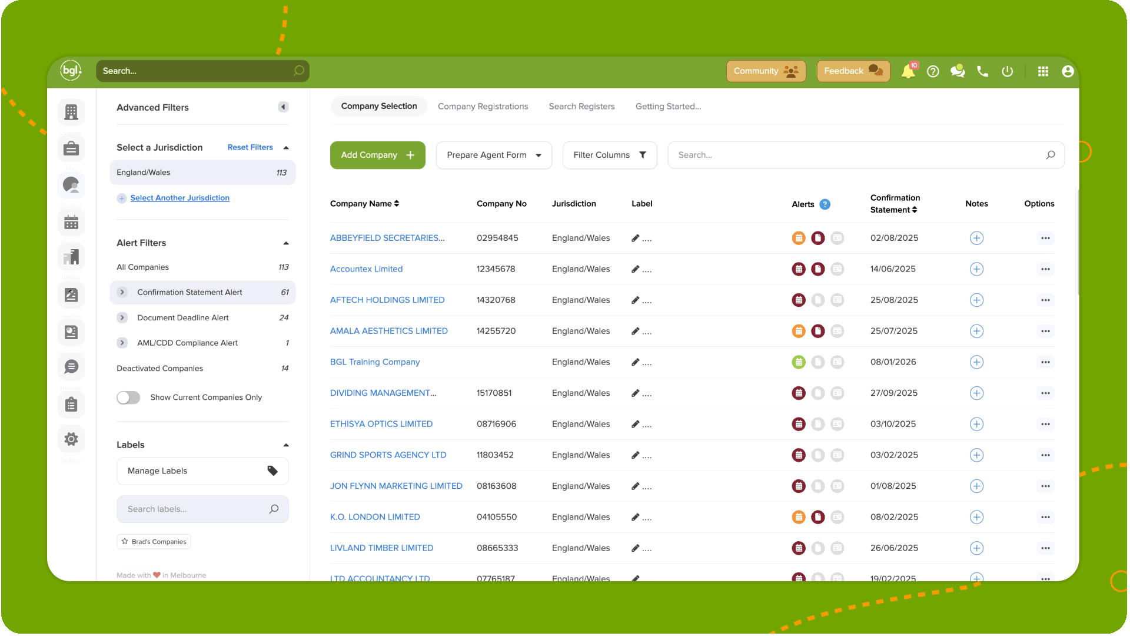
Task: Open the notifications bell icon
Action: tap(908, 71)
